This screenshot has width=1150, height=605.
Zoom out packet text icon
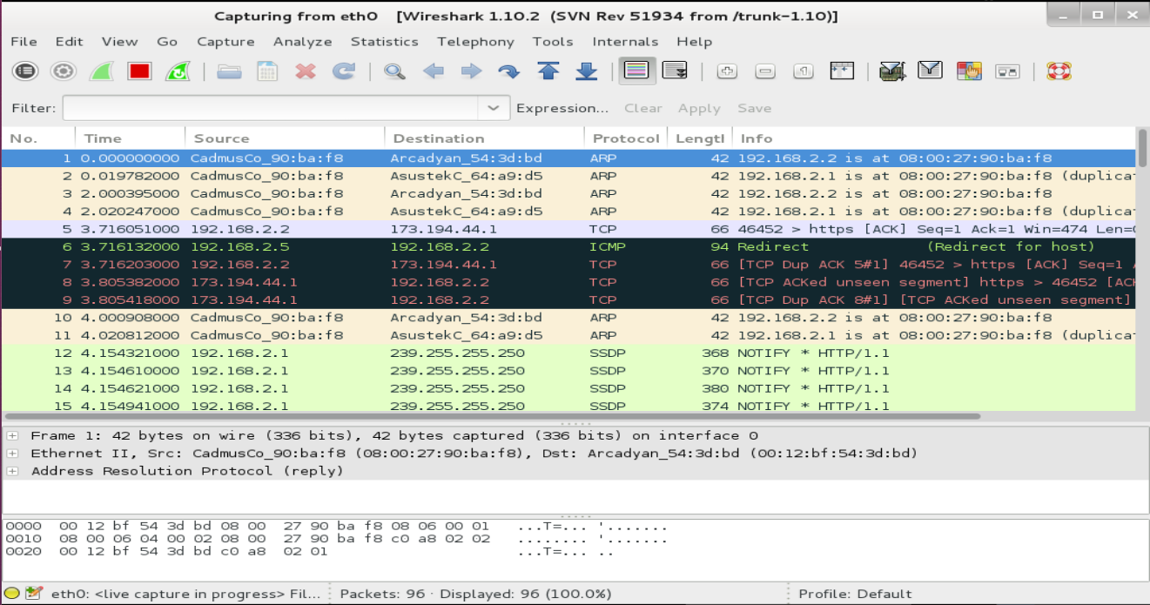[765, 71]
